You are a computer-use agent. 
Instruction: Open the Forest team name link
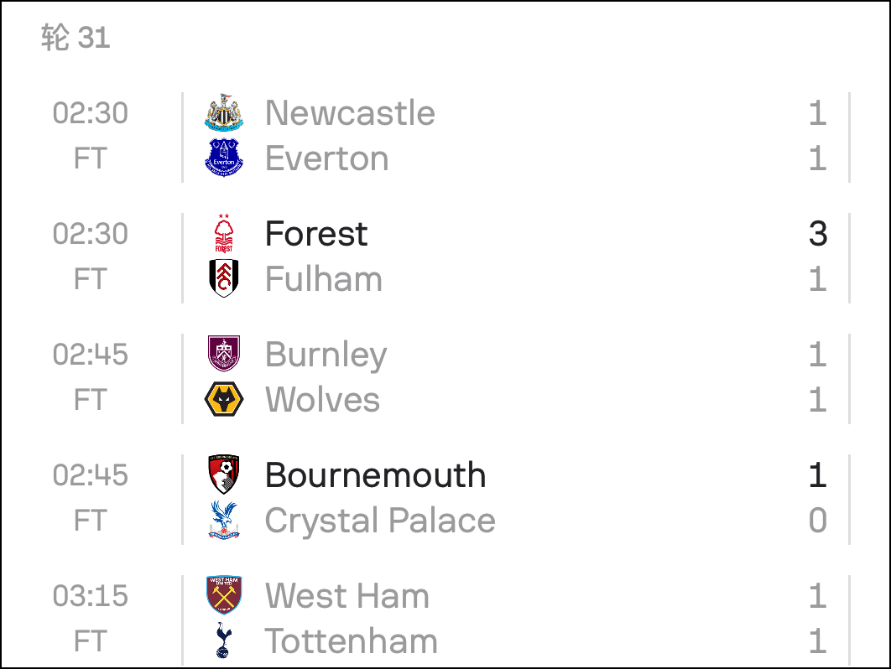(x=316, y=233)
